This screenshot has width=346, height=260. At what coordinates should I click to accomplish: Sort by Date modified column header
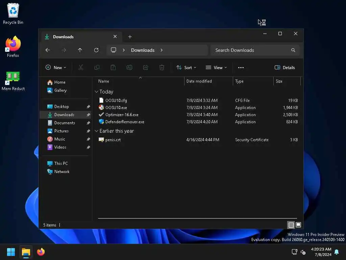click(208, 81)
